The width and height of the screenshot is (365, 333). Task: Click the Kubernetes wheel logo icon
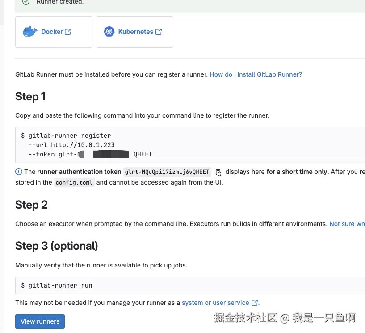coord(109,31)
